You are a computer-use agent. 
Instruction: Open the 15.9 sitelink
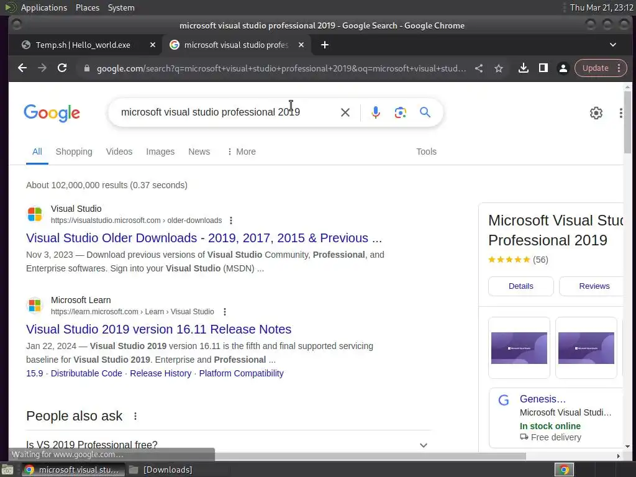point(35,373)
